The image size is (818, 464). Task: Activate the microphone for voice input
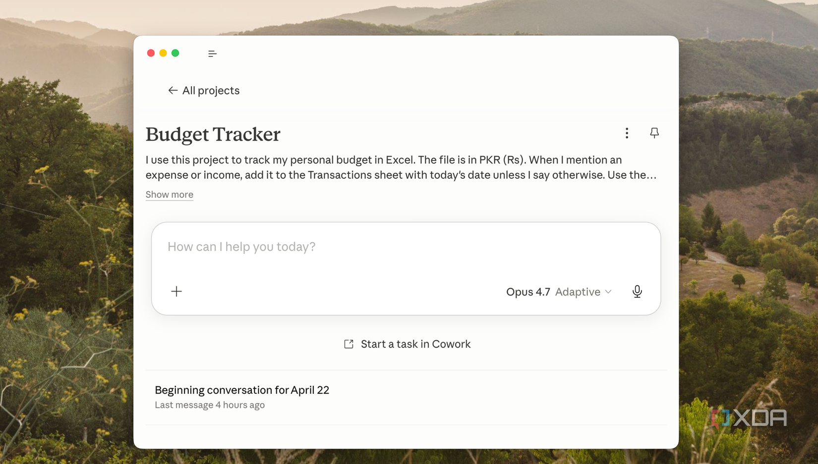click(637, 292)
